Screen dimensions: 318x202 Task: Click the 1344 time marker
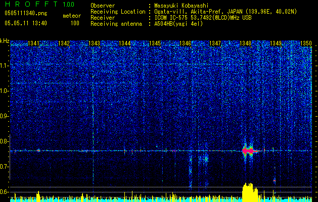(x=125, y=43)
